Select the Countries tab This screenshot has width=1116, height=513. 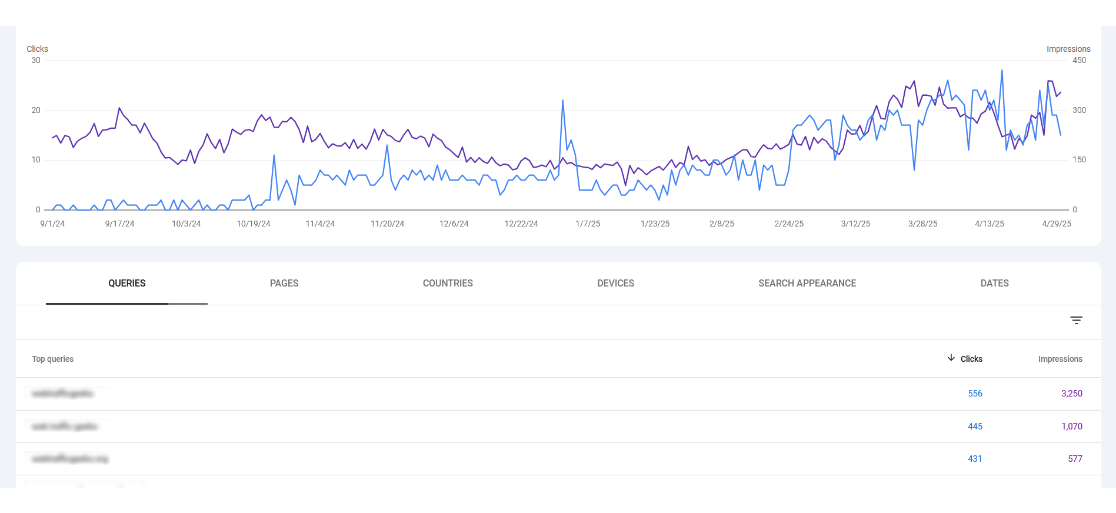pos(448,284)
